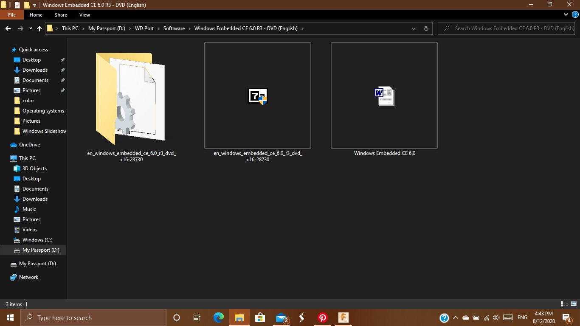This screenshot has width=580, height=326.
Task: Open pinned Desktop under Quick access
Action: pyautogui.click(x=32, y=60)
